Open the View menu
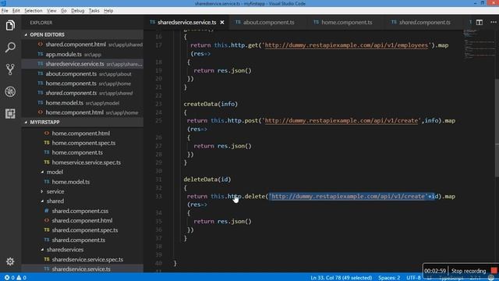 [x=51, y=10]
